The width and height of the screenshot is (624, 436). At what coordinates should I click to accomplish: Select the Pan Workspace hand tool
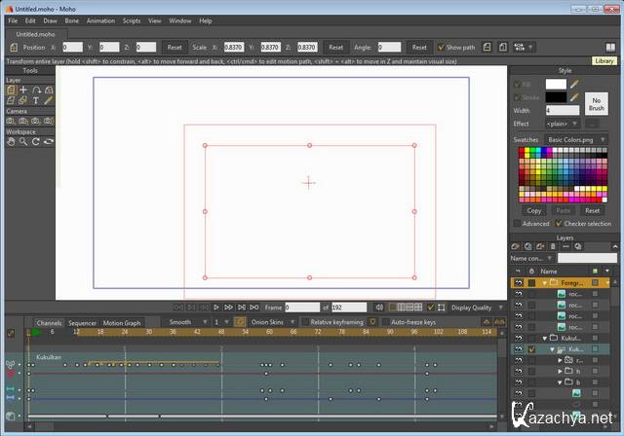point(10,141)
